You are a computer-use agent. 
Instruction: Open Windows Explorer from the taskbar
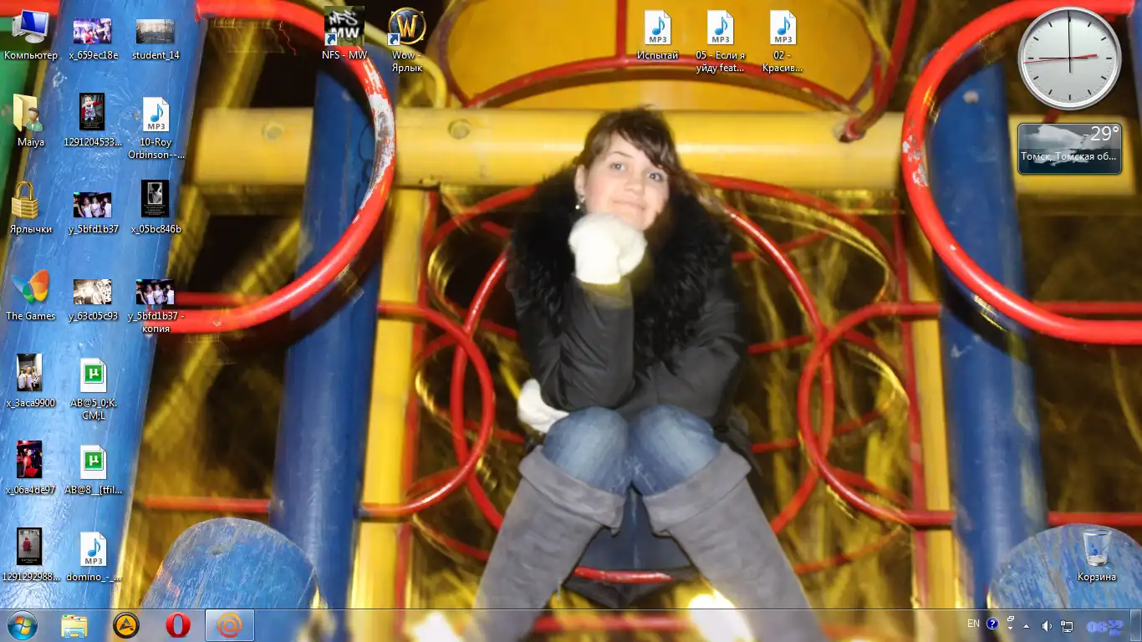click(74, 625)
